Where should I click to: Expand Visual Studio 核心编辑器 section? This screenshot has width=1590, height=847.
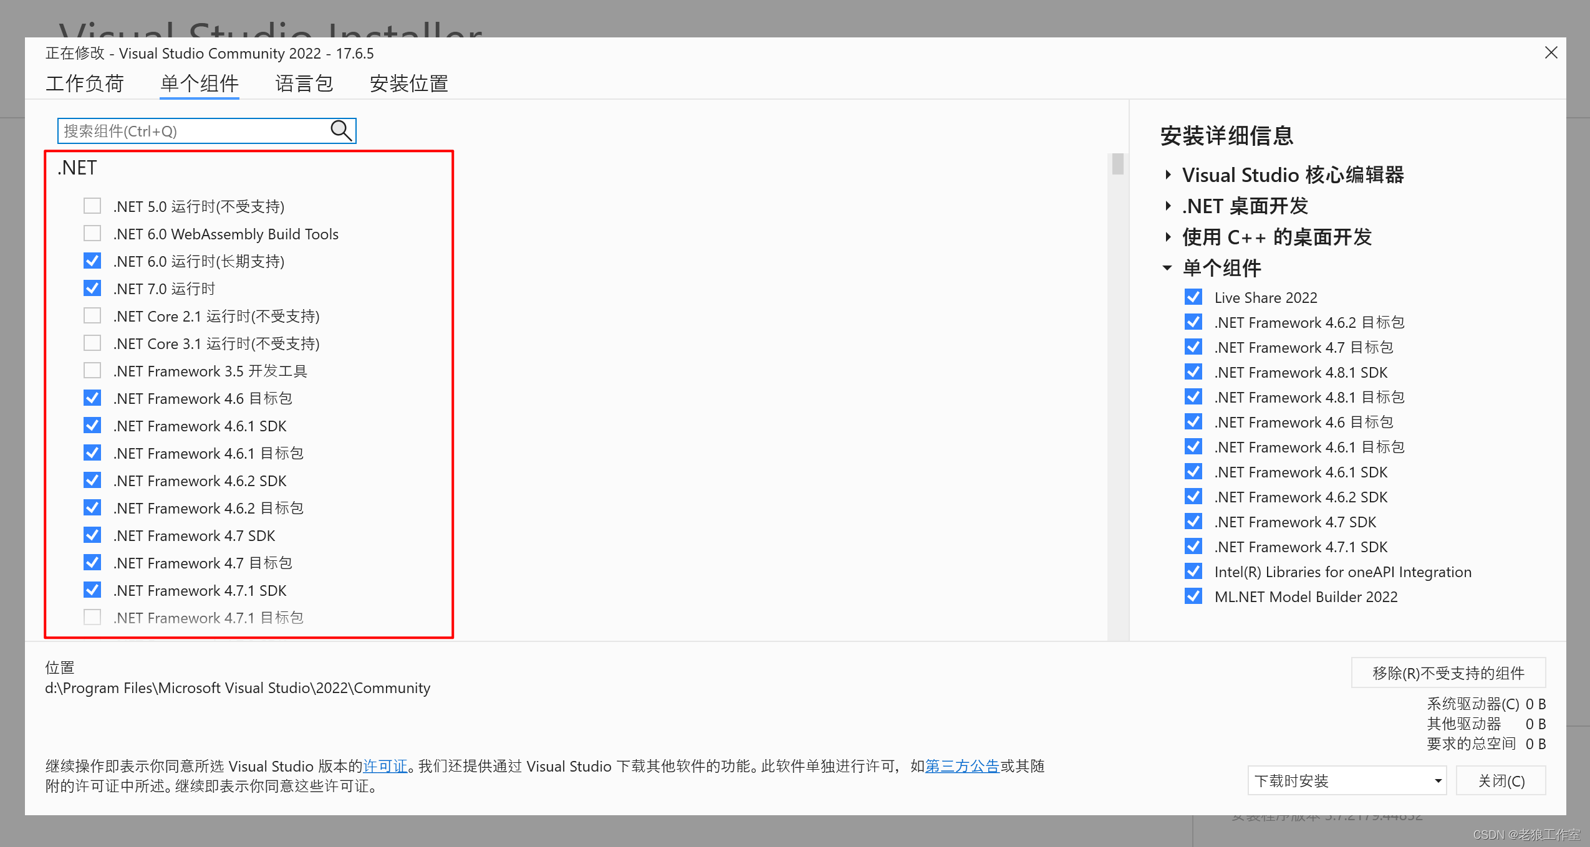pyautogui.click(x=1168, y=175)
